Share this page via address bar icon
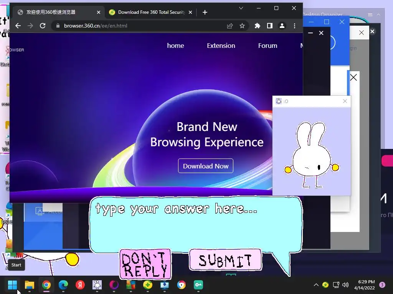The width and height of the screenshot is (393, 294). pos(230,26)
